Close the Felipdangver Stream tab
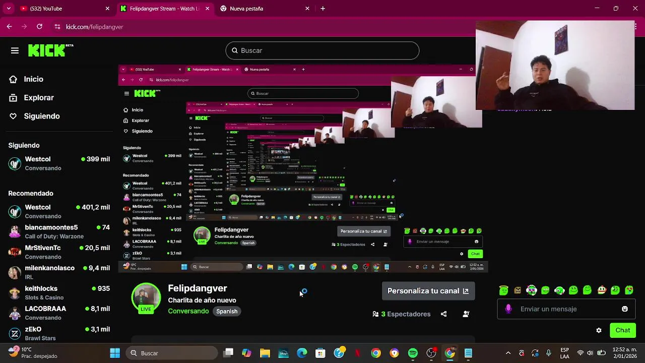This screenshot has width=645, height=363. pos(207,9)
